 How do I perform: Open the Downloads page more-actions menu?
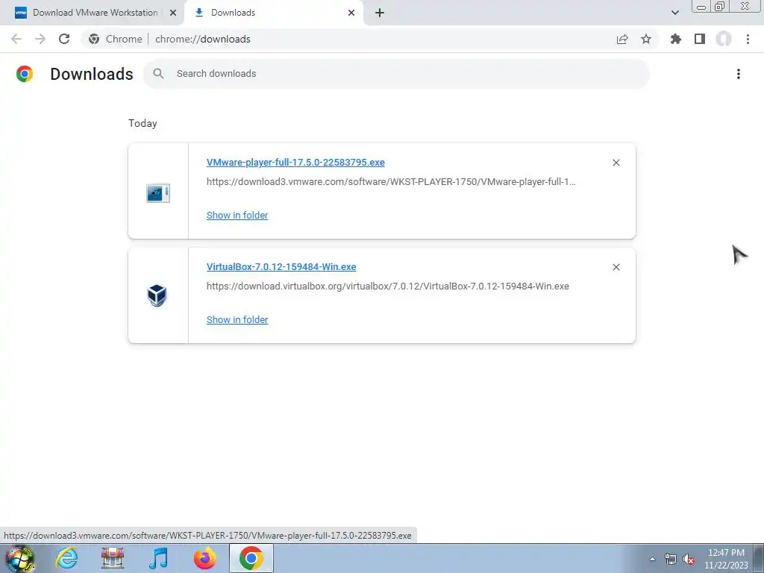coord(739,74)
